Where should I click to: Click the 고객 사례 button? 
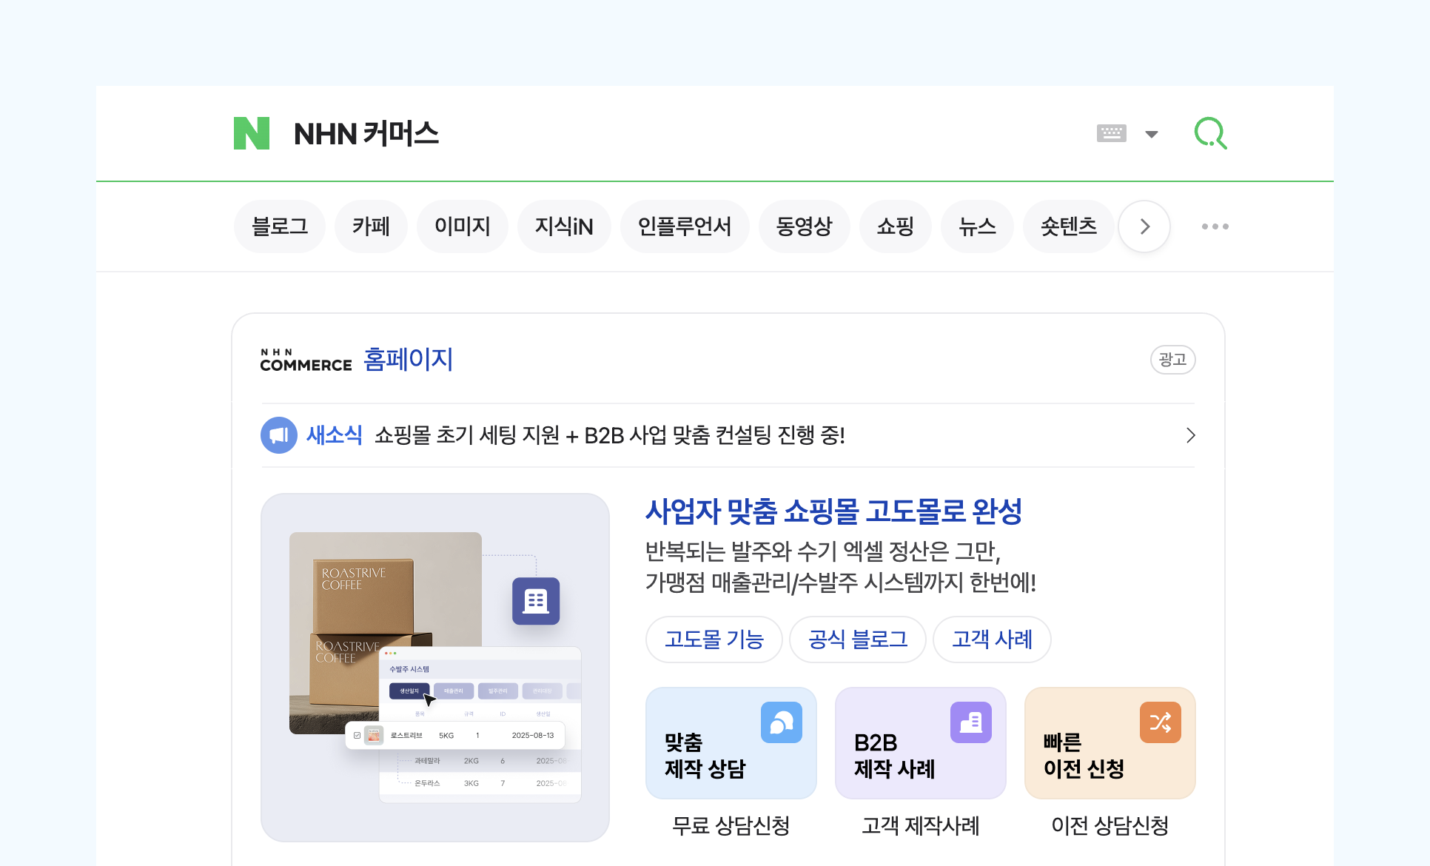pyautogui.click(x=992, y=640)
